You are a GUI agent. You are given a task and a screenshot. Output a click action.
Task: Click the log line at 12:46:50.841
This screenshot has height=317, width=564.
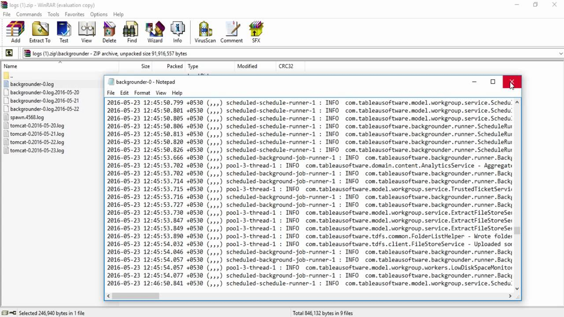pos(309,284)
